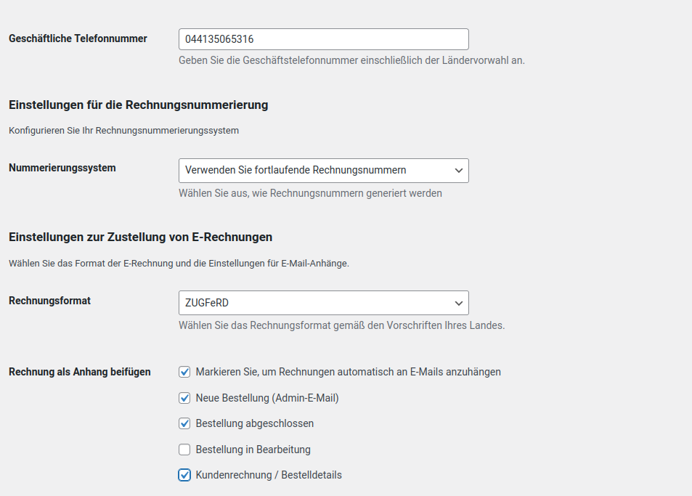Click the Geschäftliche Telefonnummer input field
The width and height of the screenshot is (692, 496).
click(323, 39)
